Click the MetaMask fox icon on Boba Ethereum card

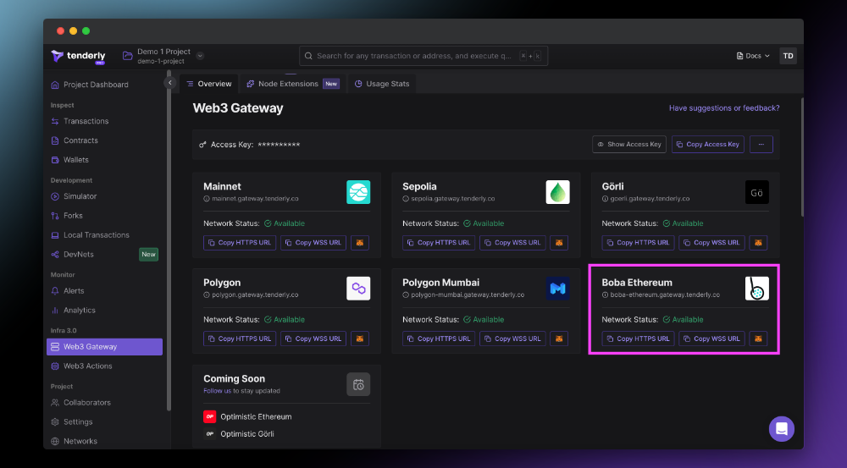click(758, 339)
